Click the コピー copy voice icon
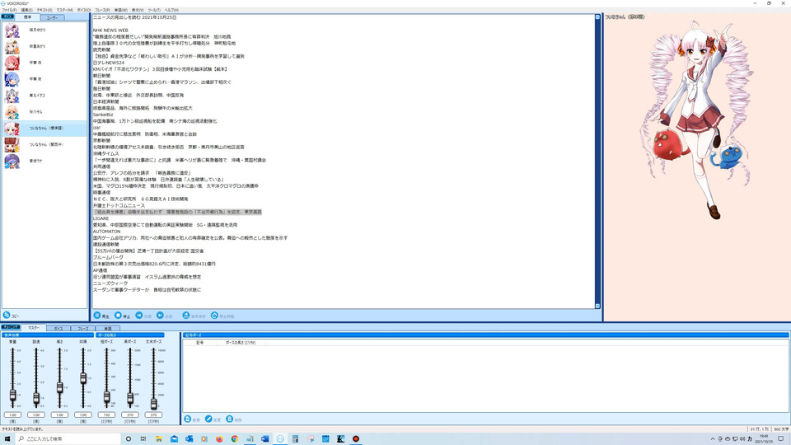 point(7,316)
